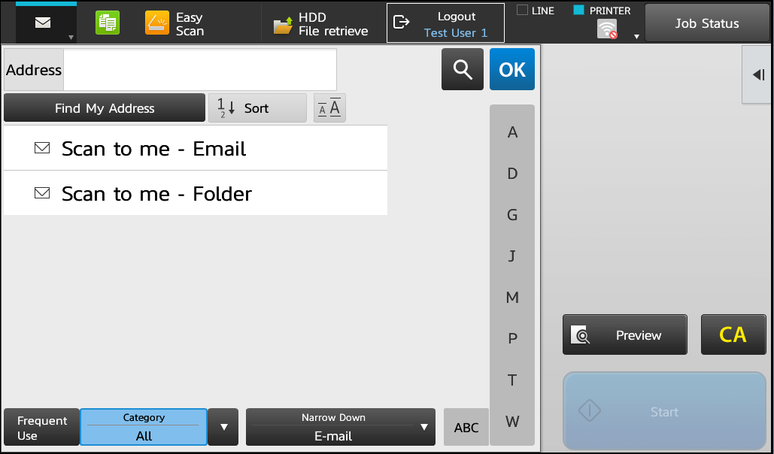
Task: Click the Address input field
Action: (199, 69)
